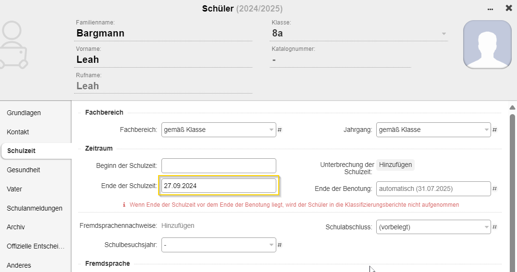Open the Gesundheit tab
The width and height of the screenshot is (517, 272).
click(24, 170)
